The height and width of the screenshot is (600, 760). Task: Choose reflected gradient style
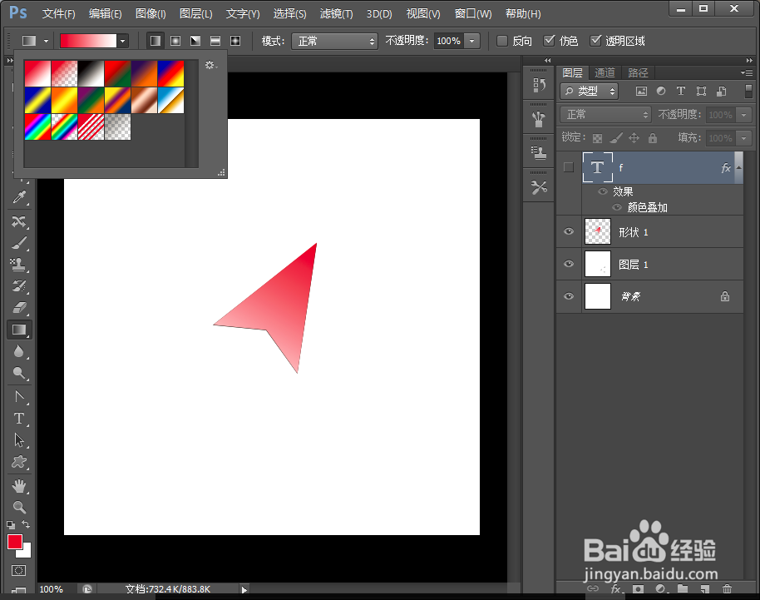tap(215, 41)
